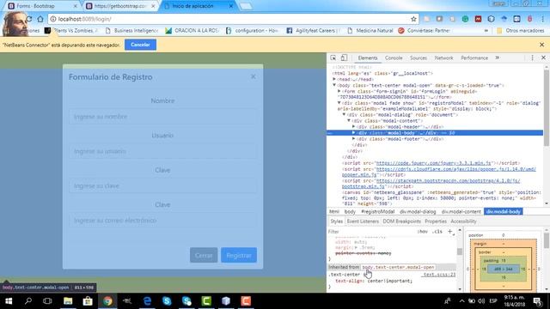Open the Styles sub-tab
The height and width of the screenshot is (309, 550).
click(336, 221)
